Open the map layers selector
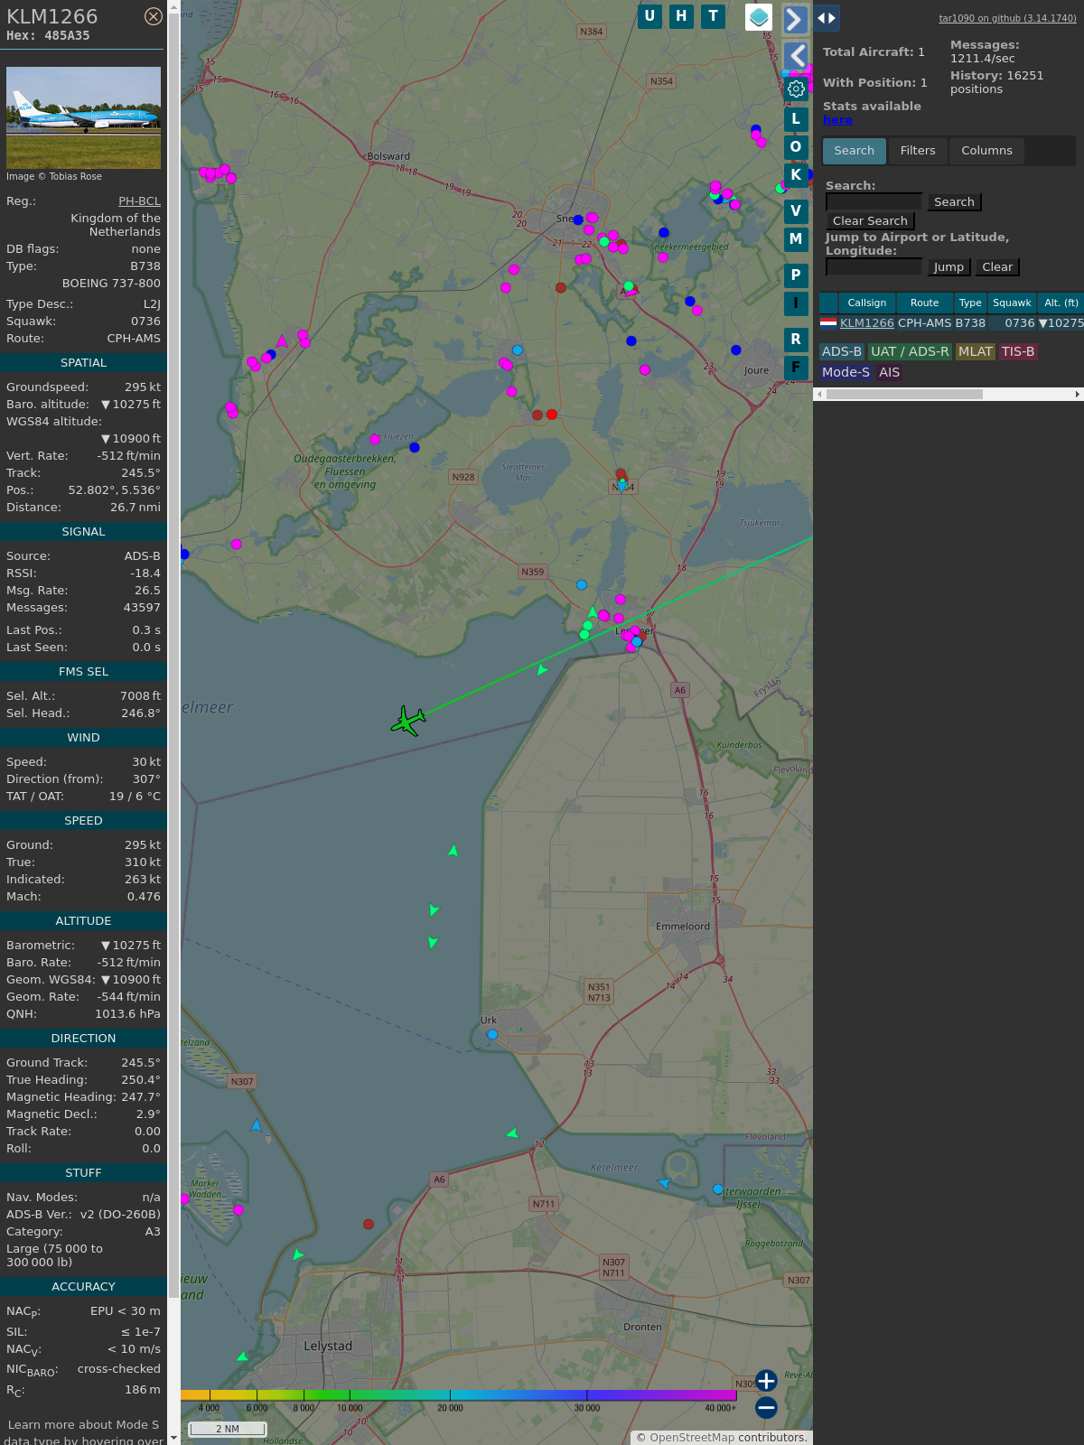Image resolution: width=1084 pixels, height=1445 pixels. pos(759,17)
